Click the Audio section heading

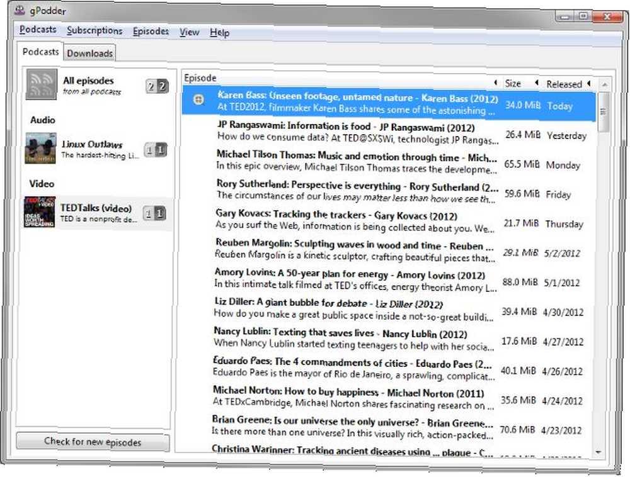pyautogui.click(x=43, y=120)
